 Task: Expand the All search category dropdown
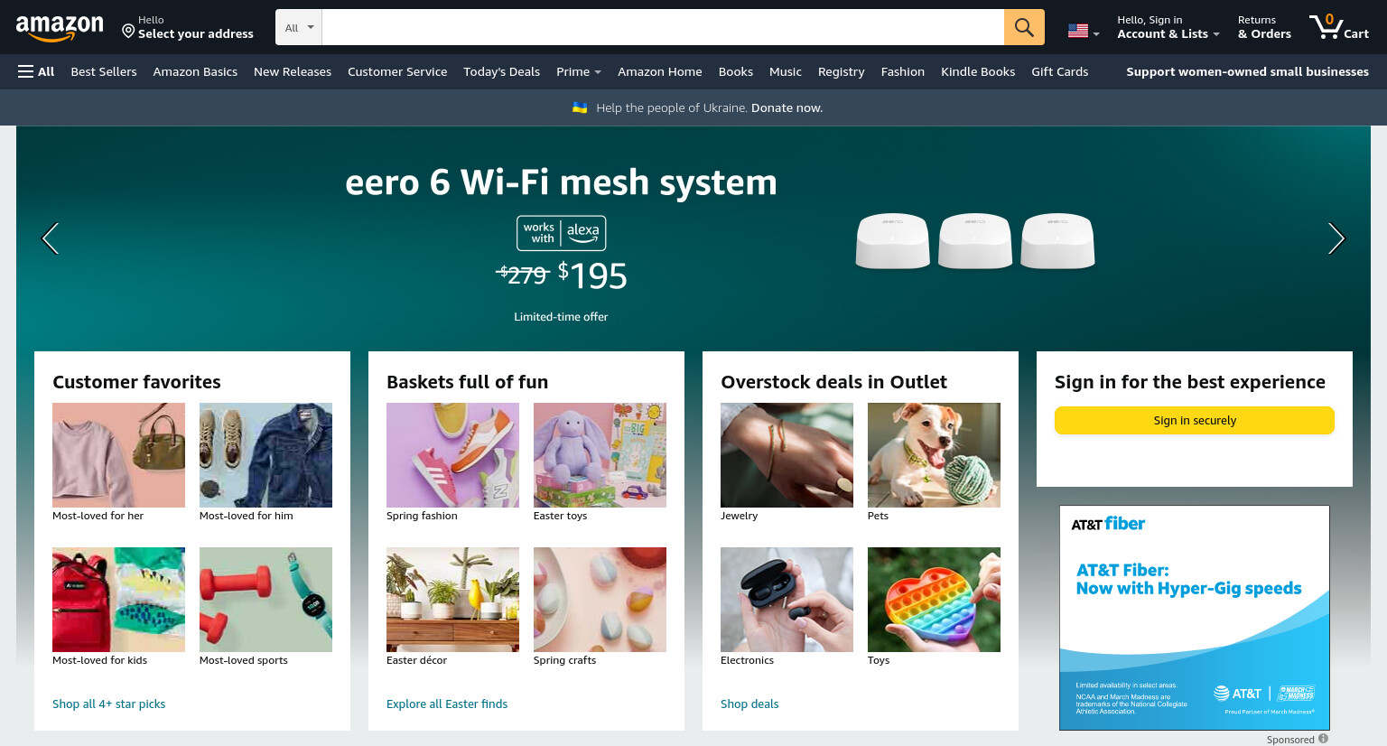point(299,27)
